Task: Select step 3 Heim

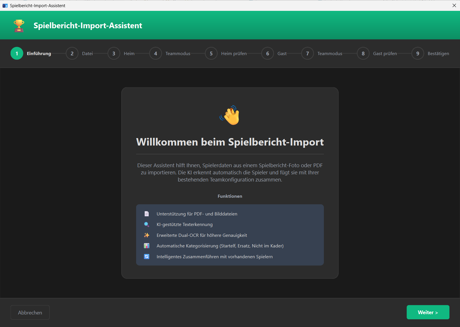Action: pos(114,53)
